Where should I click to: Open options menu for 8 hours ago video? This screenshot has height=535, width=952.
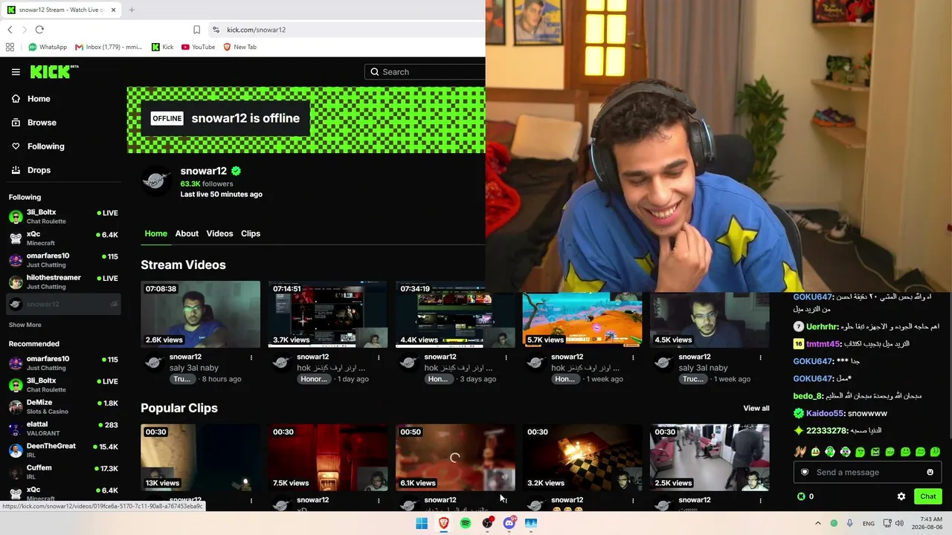coord(251,357)
